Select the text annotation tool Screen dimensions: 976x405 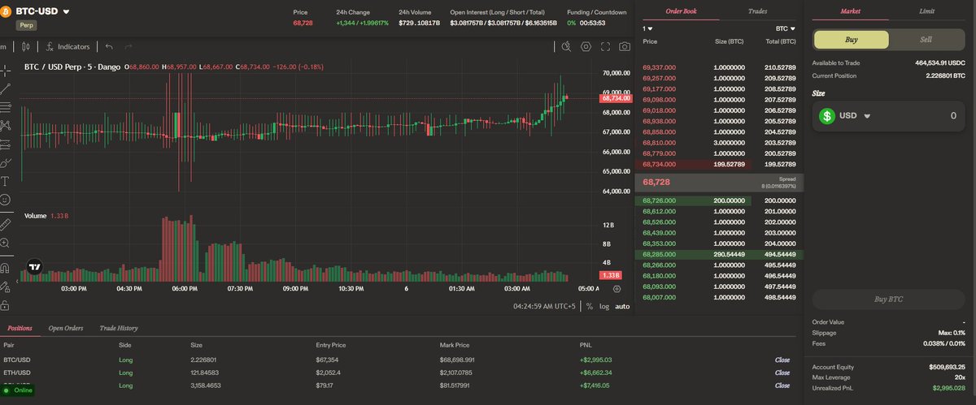pos(6,181)
